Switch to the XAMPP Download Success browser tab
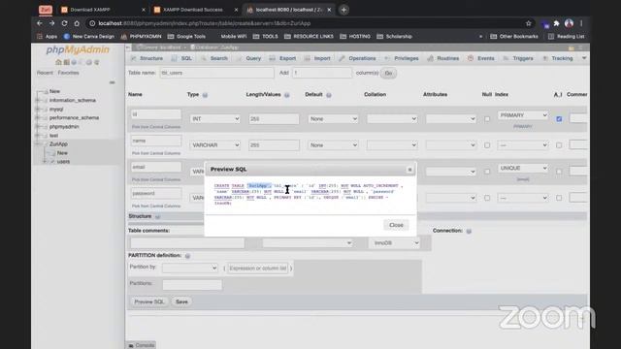621x349 pixels. (193, 10)
